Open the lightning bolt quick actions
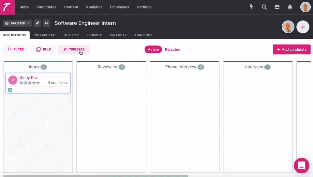The image size is (313, 177). [251, 7]
